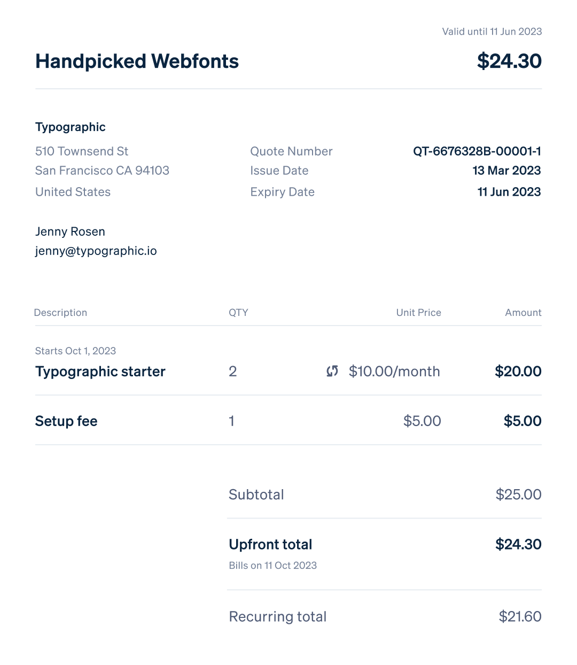Click the Bills on 11 Oct 2023 note

tap(273, 566)
